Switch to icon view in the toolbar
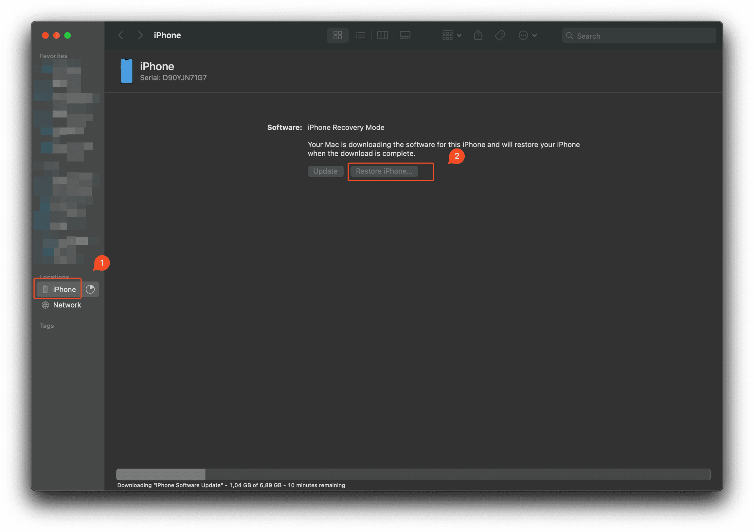This screenshot has width=754, height=532. (338, 35)
